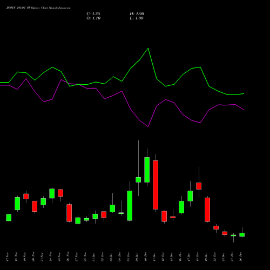Click the long green candle above 08 Dec

(x=130, y=206)
